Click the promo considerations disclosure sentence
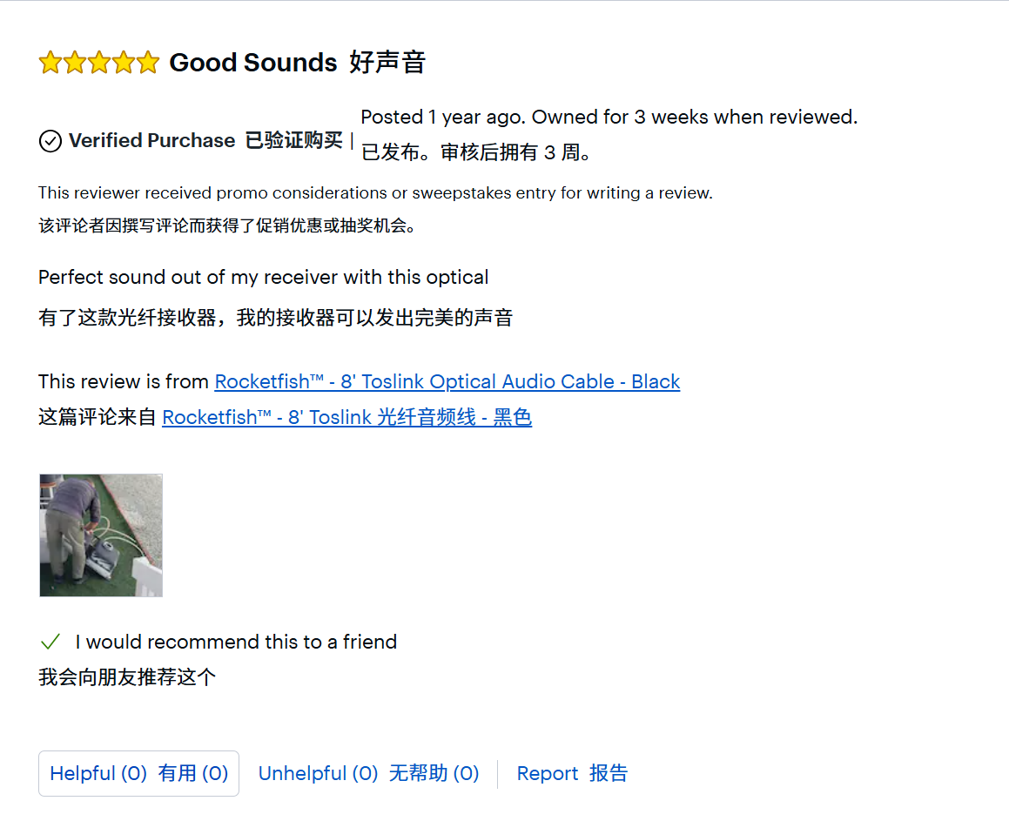 click(375, 192)
